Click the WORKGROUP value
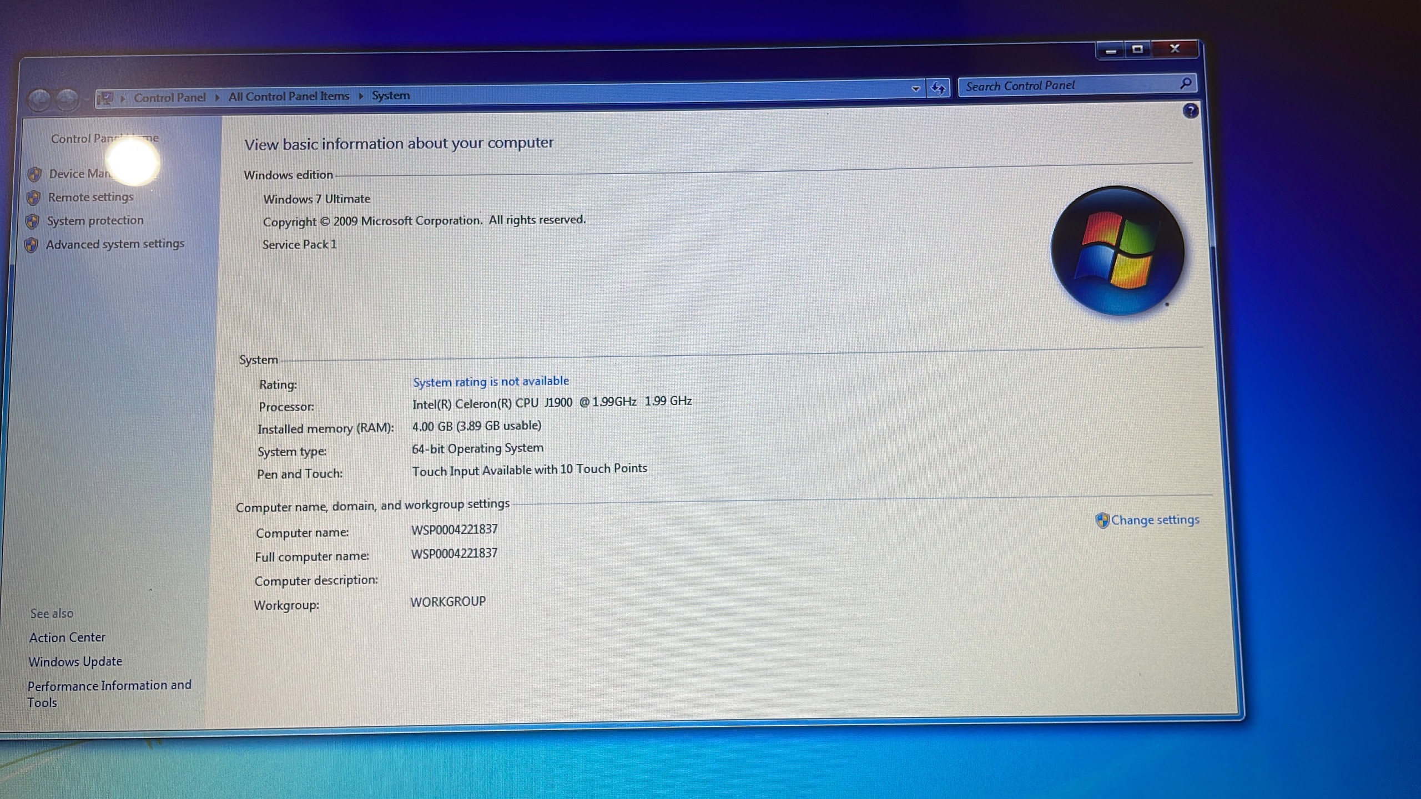Image resolution: width=1421 pixels, height=799 pixels. click(448, 602)
